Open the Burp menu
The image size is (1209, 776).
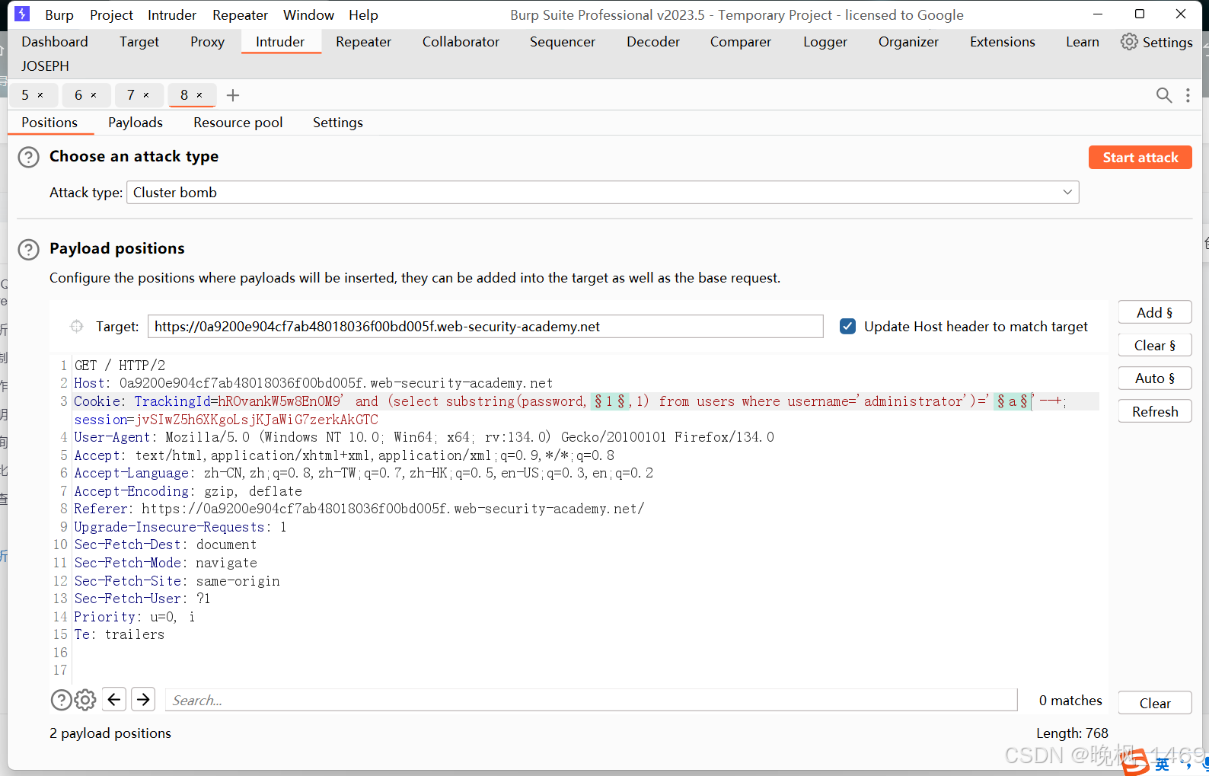[x=59, y=14]
